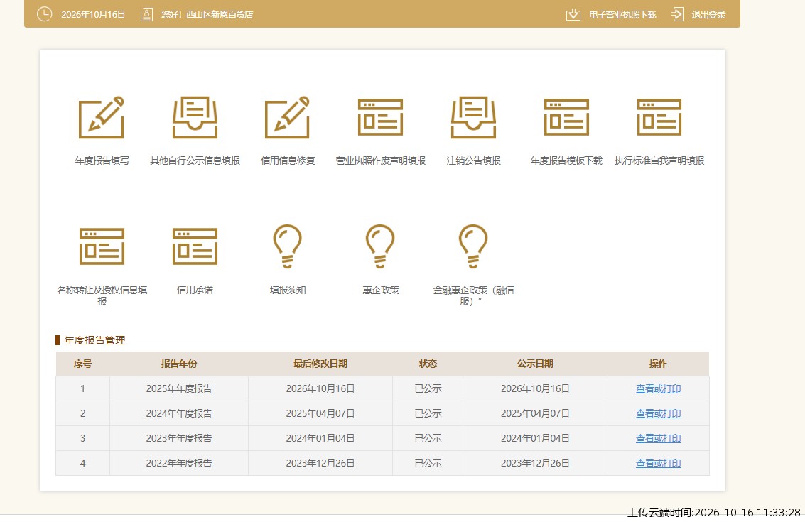Click the 退出登录 text link
The image size is (805, 522).
click(708, 14)
